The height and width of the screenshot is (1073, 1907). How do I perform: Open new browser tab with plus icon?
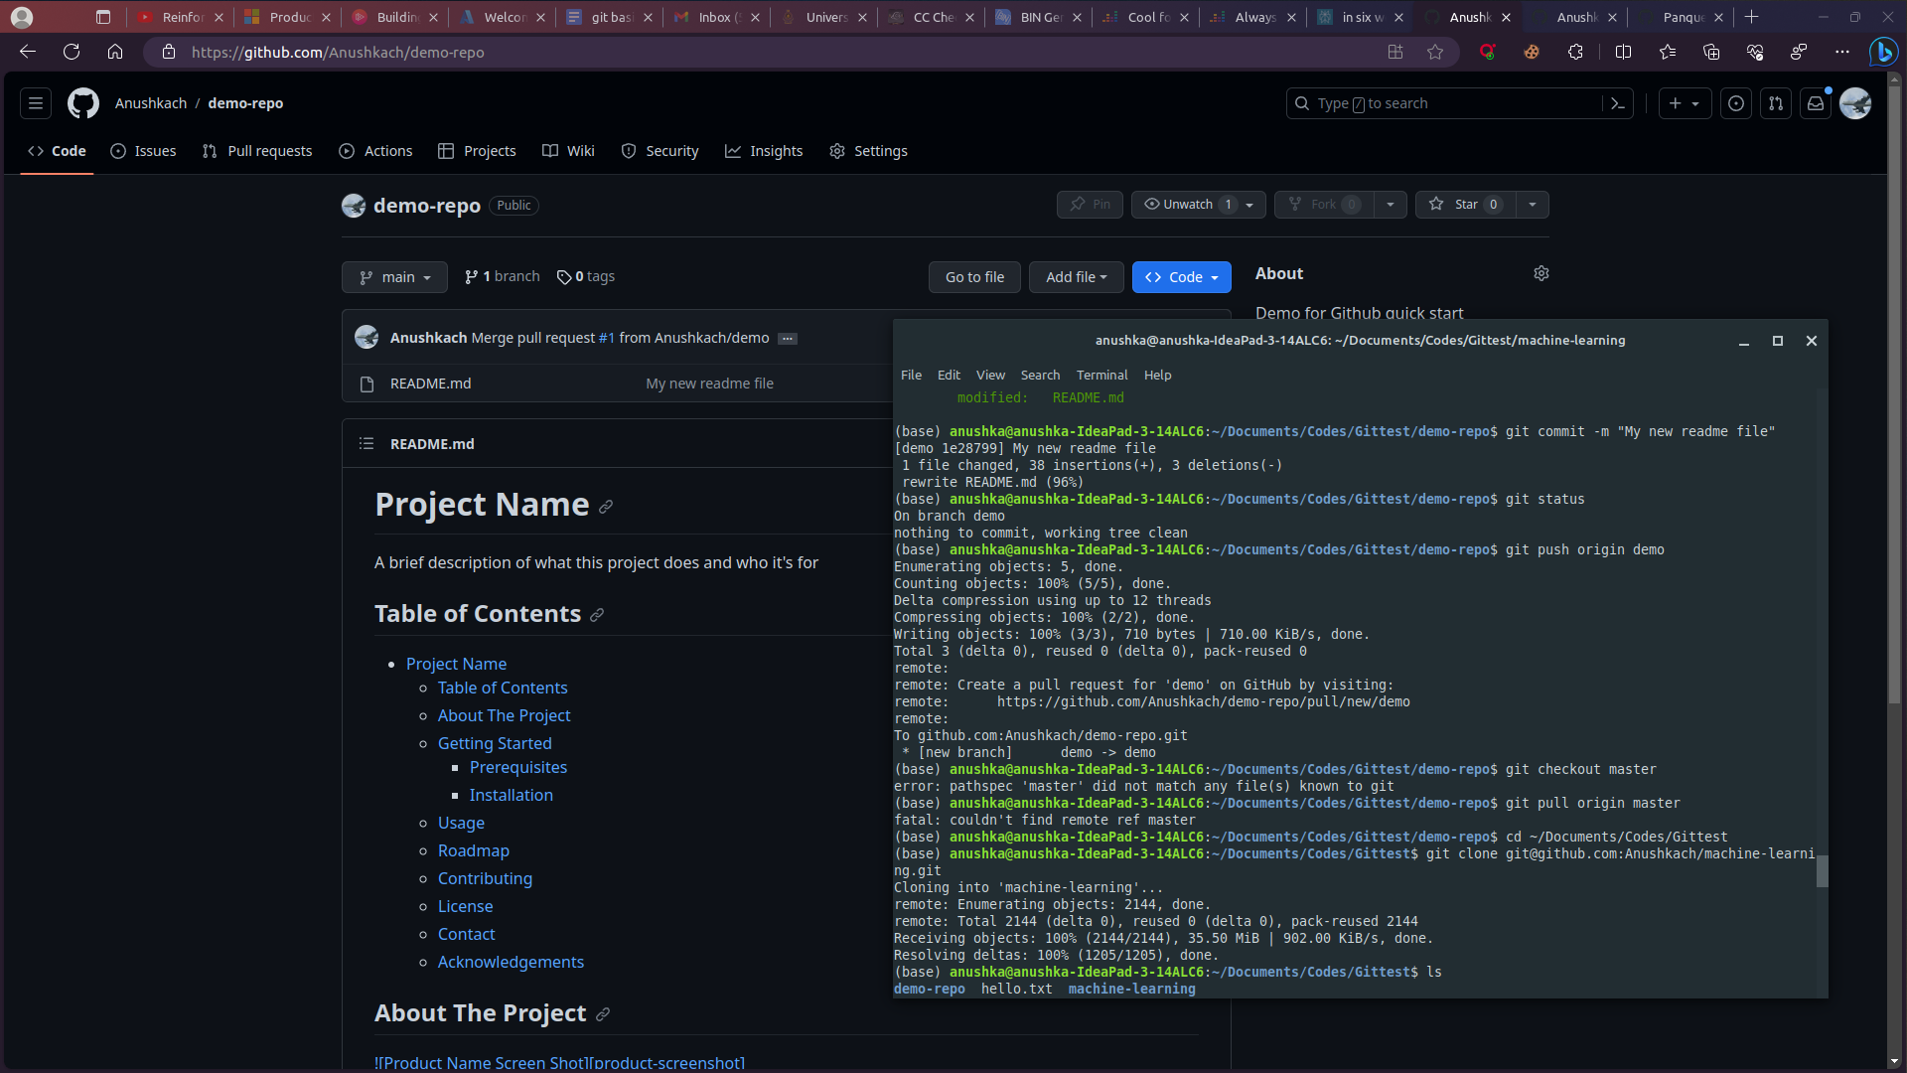pos(1752,17)
